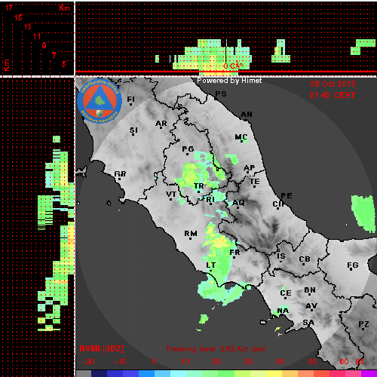Click the '50' dBZ scale value
Screen dimensions: 377x377
pyautogui.click(x=312, y=362)
